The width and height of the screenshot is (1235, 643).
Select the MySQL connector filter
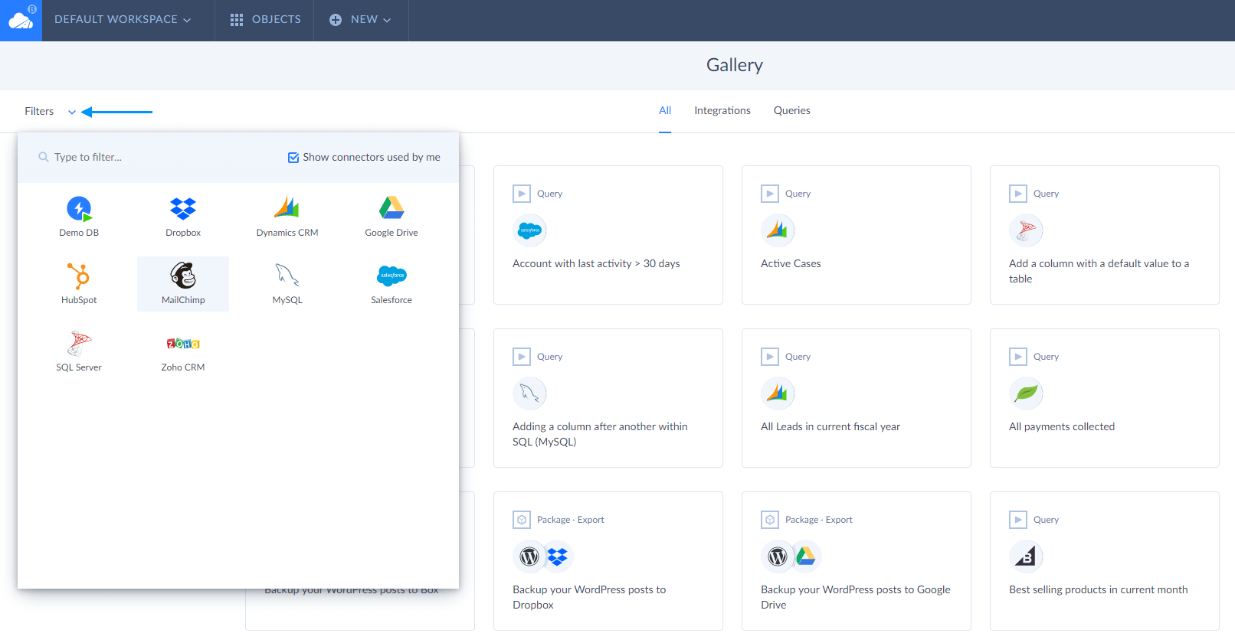pyautogui.click(x=287, y=284)
